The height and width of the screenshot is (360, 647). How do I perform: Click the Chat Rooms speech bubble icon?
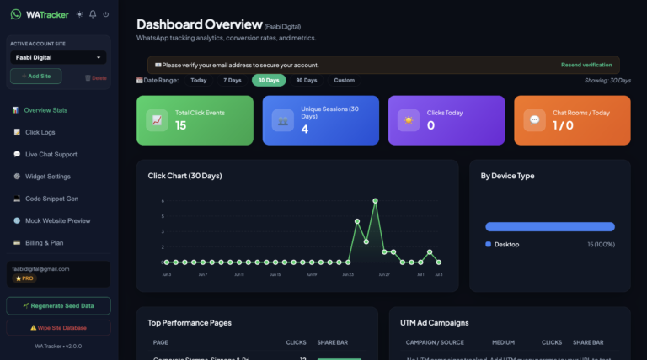pos(534,120)
